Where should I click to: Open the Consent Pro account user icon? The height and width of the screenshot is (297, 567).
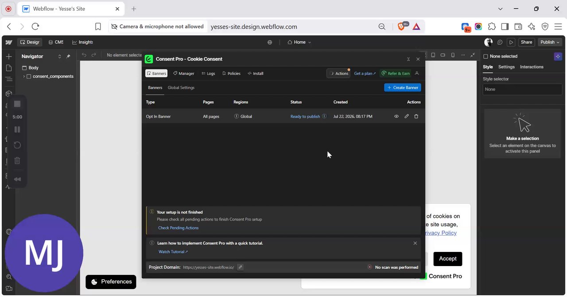(417, 73)
